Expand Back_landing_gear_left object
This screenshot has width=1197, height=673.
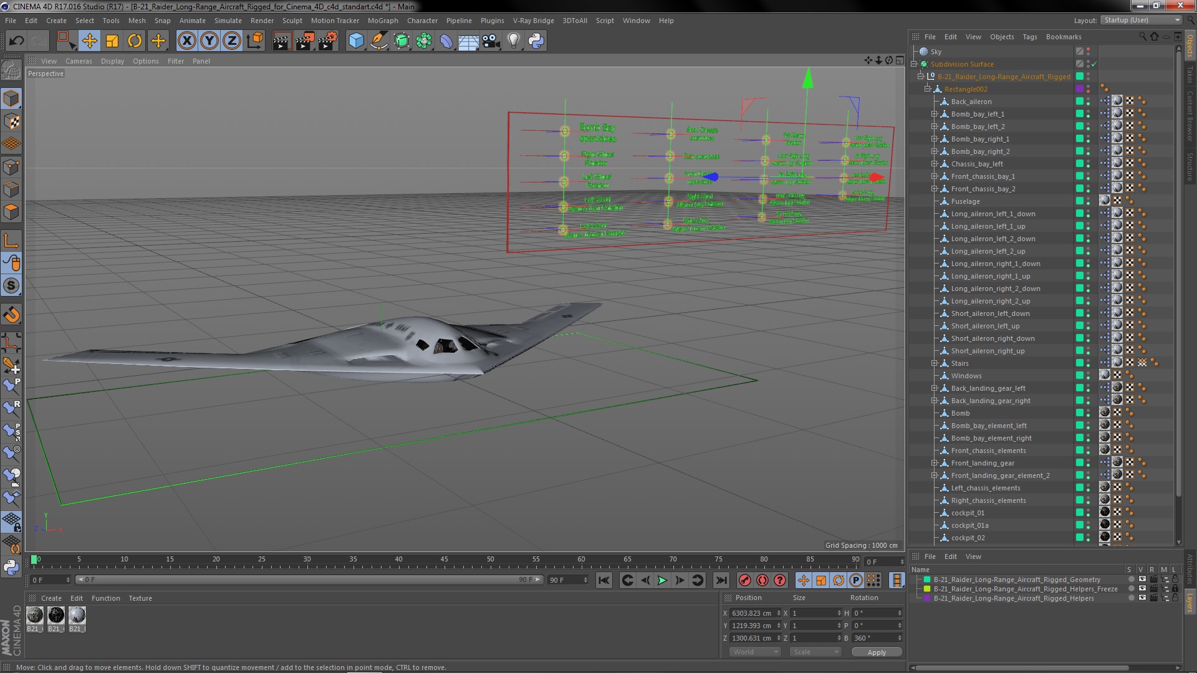[x=934, y=388]
